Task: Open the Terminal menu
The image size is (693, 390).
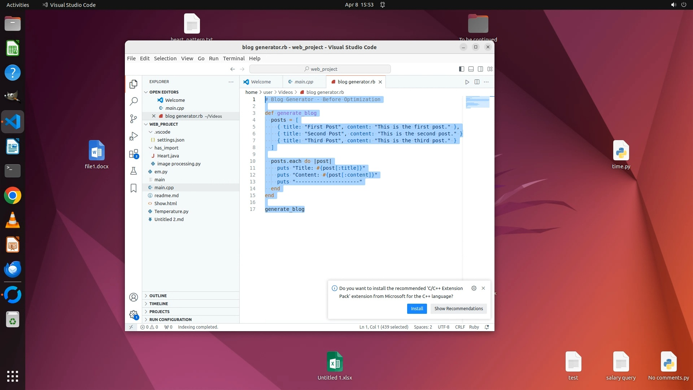Action: click(234, 58)
